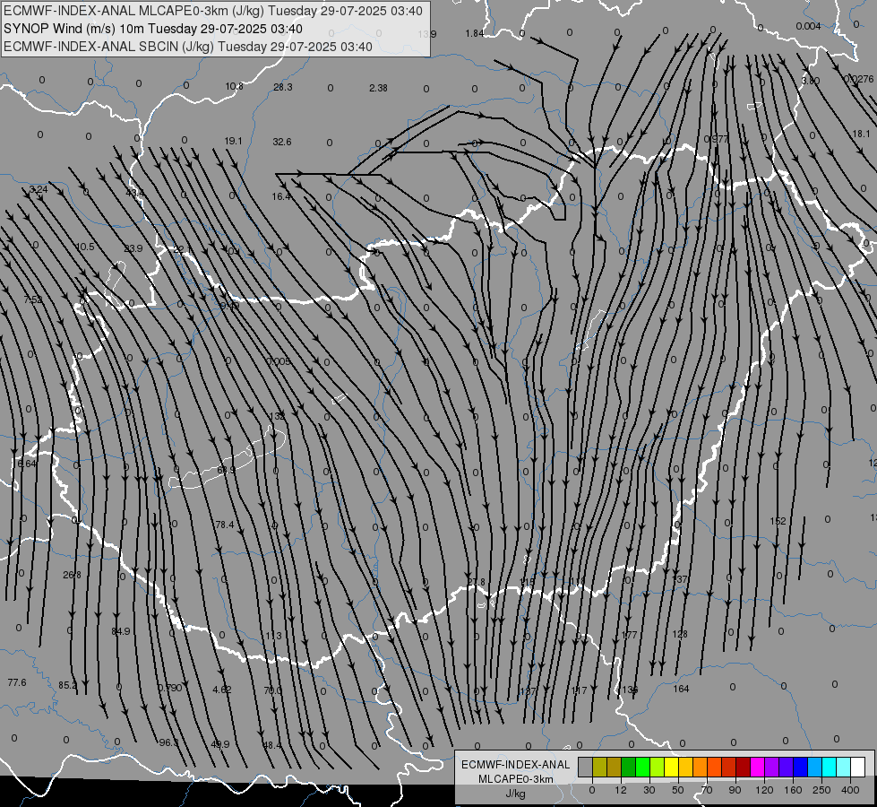Click the orange-red swatch just above 70
This screenshot has width=877, height=807.
coord(714,767)
